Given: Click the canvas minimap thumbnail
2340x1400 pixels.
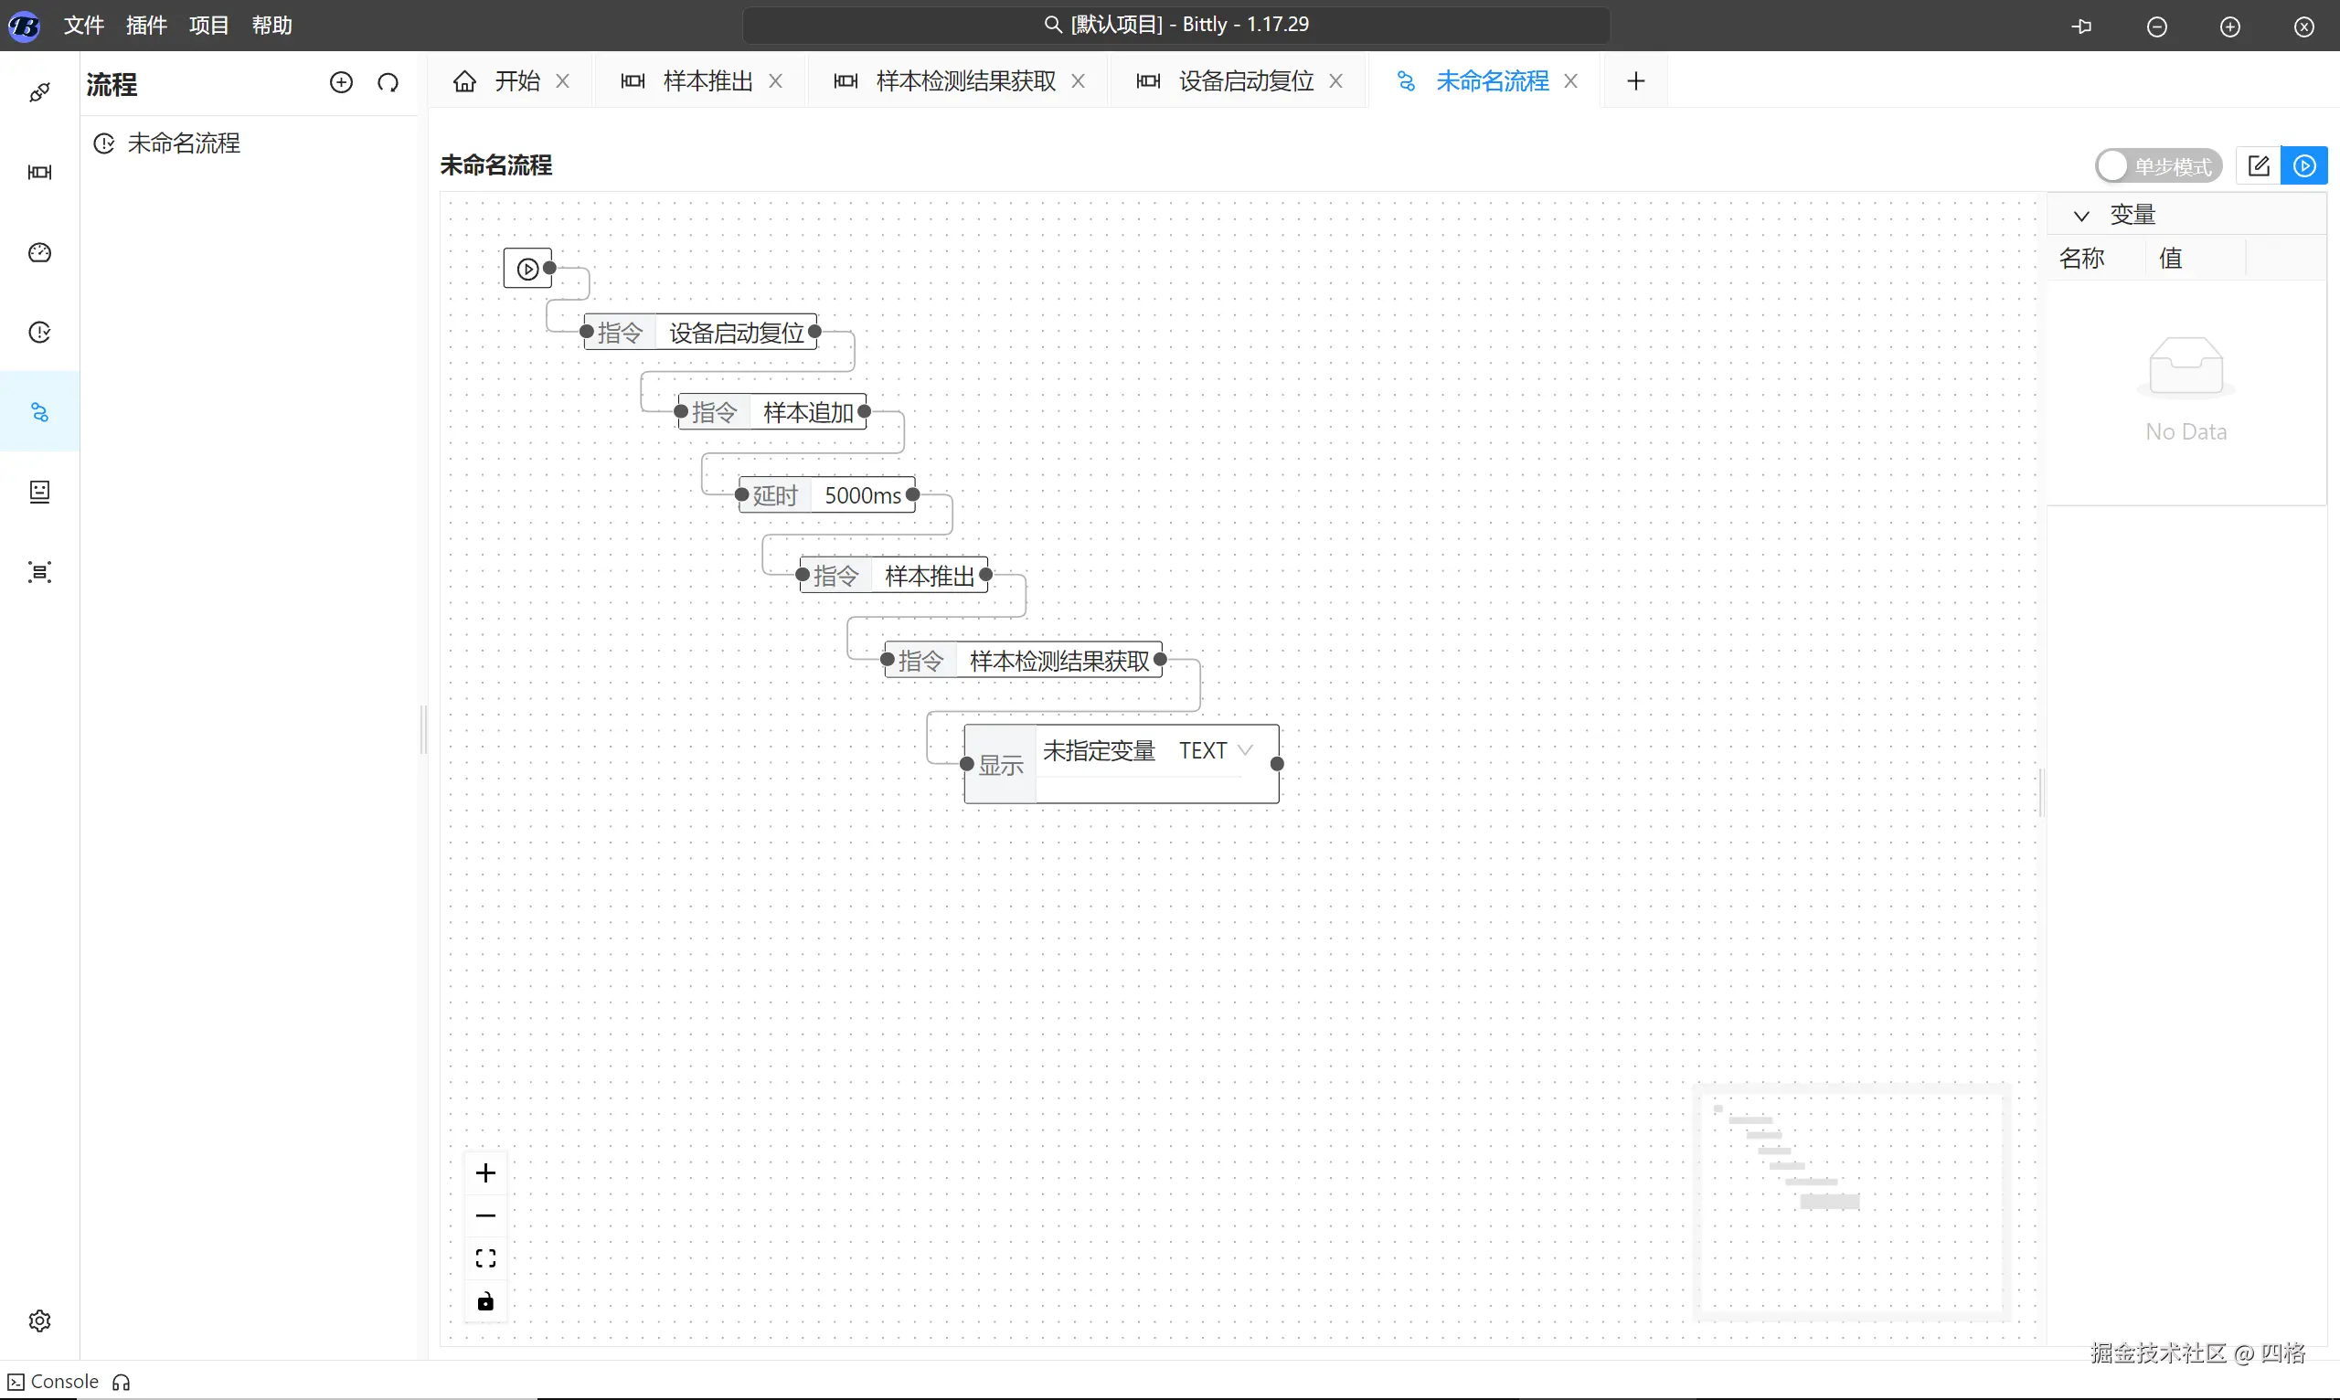Looking at the screenshot, I should point(1851,1203).
